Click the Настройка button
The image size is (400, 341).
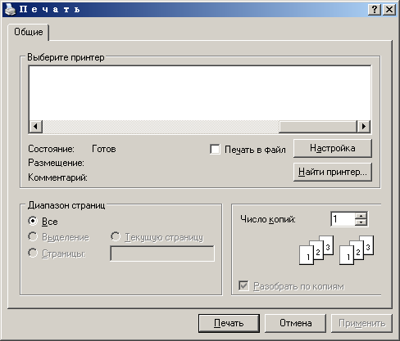click(333, 148)
